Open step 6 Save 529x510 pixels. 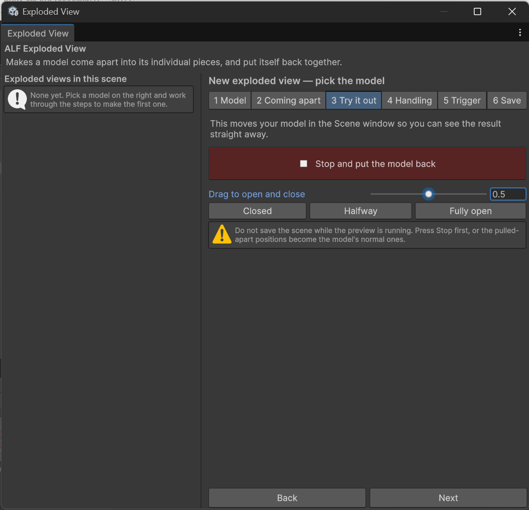coord(507,101)
